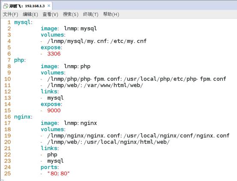The width and height of the screenshot is (237, 181).
Task: Click line number 25 in the gutter
Action: [x=8, y=173]
